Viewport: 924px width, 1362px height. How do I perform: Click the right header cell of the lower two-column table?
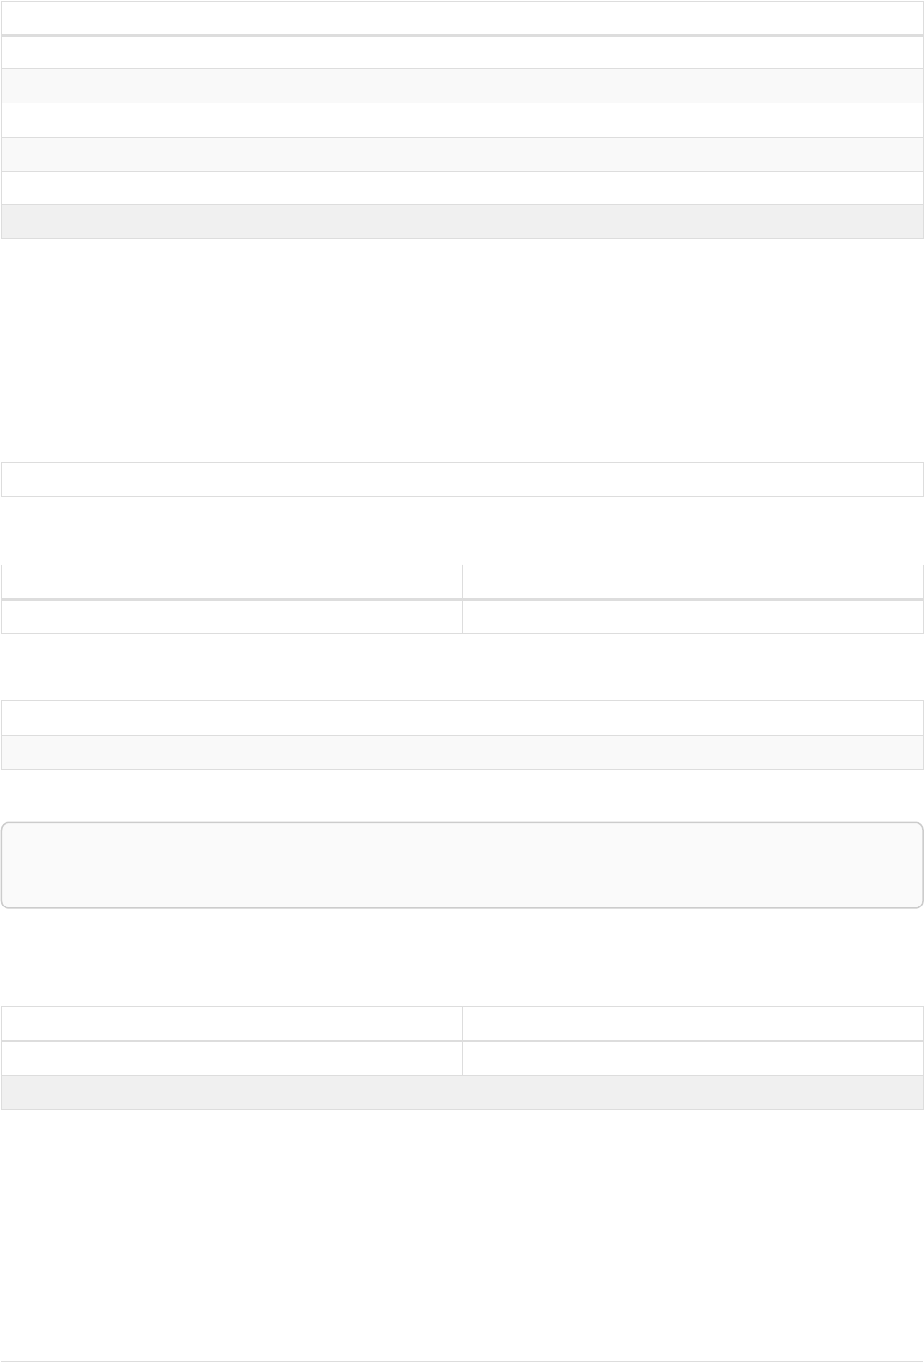coord(693,1023)
